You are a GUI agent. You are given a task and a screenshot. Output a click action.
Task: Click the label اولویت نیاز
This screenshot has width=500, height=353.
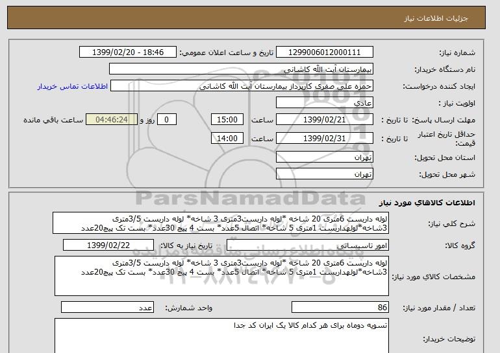tap(456, 103)
